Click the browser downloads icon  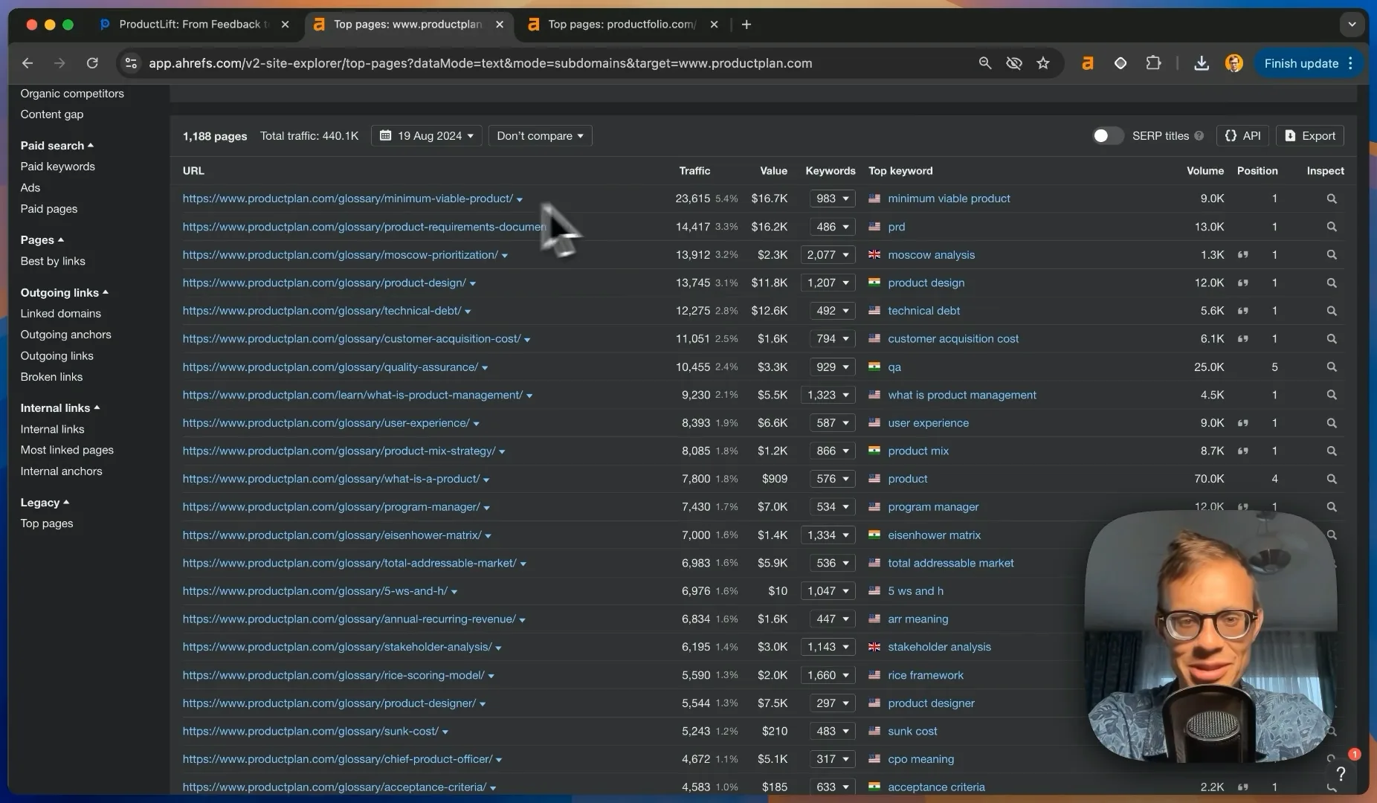(x=1201, y=63)
